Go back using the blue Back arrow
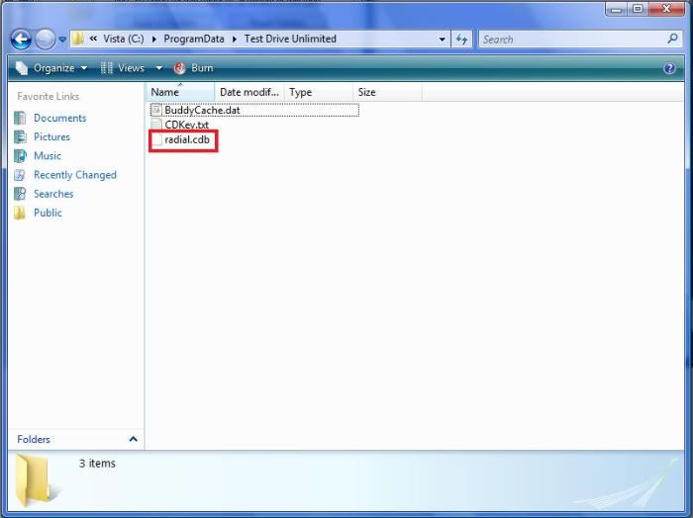Viewport: 693px width, 518px height. pos(21,40)
